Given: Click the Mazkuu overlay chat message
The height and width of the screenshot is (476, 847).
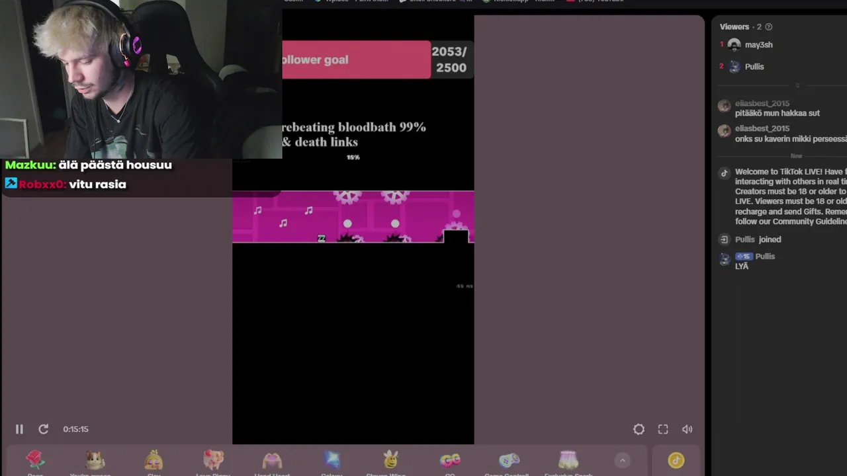Looking at the screenshot, I should 89,165.
